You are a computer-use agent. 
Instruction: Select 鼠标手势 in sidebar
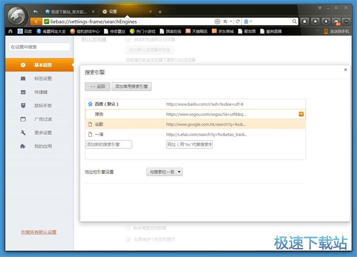click(x=39, y=106)
